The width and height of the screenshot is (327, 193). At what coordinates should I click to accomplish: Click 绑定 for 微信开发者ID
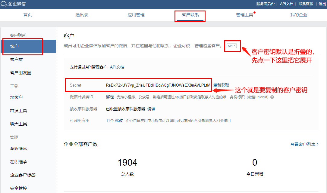[110, 97]
